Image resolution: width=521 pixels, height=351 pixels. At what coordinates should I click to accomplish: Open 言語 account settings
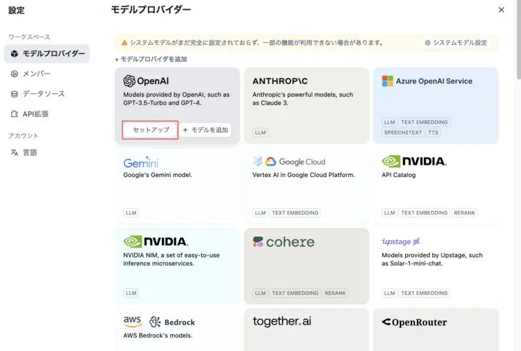[30, 152]
